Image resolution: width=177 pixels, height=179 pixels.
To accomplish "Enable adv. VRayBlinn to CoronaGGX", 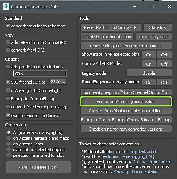I will coord(8,42).
